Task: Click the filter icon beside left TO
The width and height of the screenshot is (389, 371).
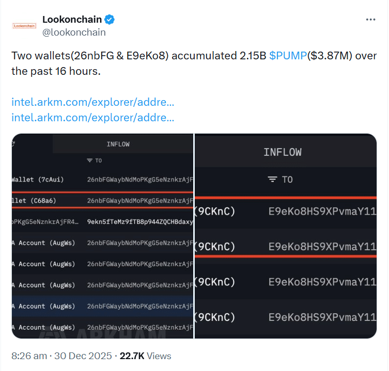Action: click(x=90, y=160)
